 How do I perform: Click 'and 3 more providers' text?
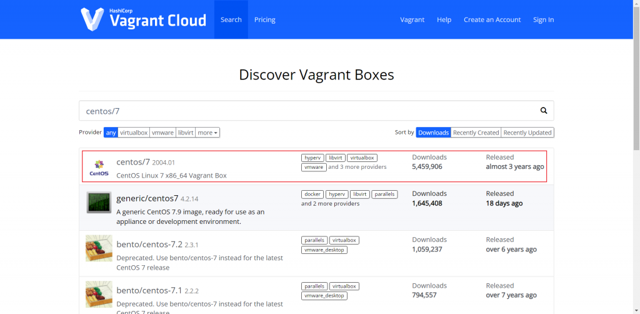pyautogui.click(x=357, y=167)
